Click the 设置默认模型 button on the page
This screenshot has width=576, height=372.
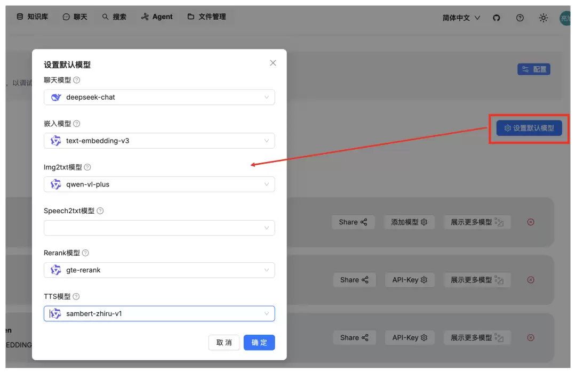(x=529, y=128)
